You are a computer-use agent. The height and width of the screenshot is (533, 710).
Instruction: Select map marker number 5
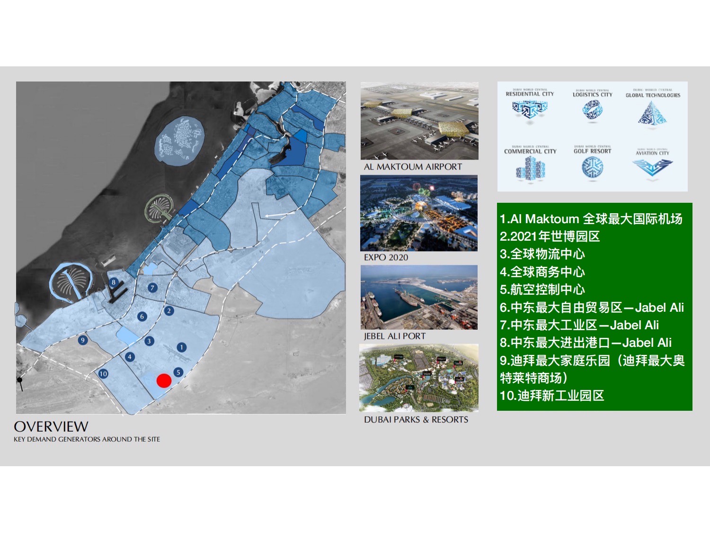pyautogui.click(x=178, y=372)
